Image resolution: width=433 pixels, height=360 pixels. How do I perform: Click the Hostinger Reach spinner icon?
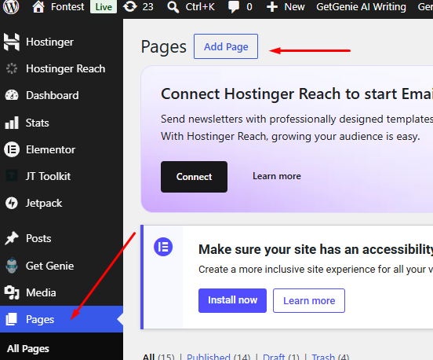tap(12, 68)
